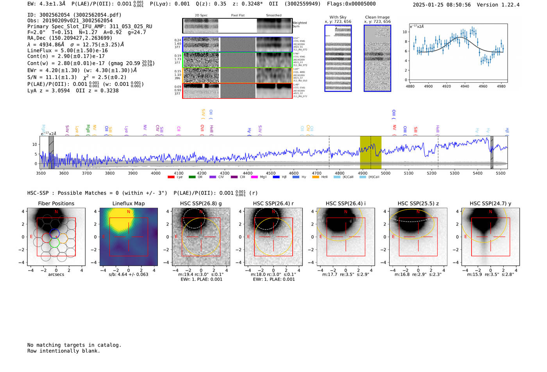
Task: Click the S/N = 11.1(±1.3) text
Action: 52,77
